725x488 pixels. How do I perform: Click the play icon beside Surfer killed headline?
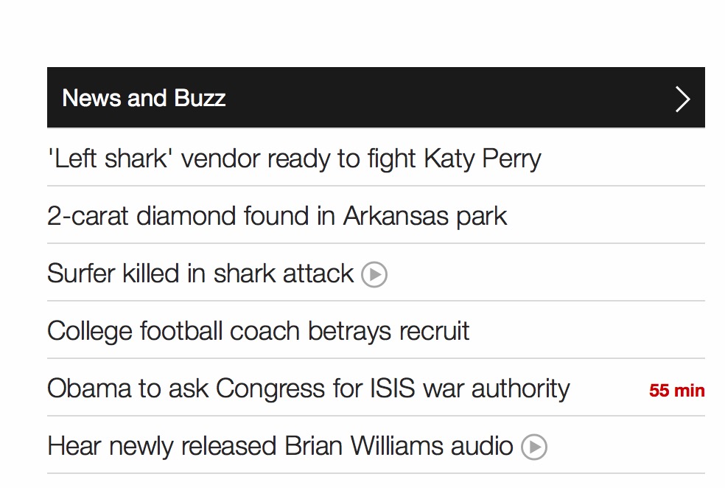pyautogui.click(x=374, y=275)
